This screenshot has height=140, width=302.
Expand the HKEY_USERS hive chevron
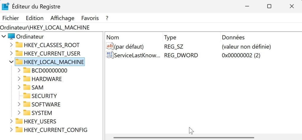[x=11, y=121]
